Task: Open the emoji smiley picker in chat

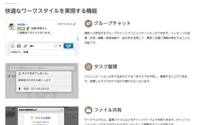Action: pyautogui.click(x=13, y=46)
